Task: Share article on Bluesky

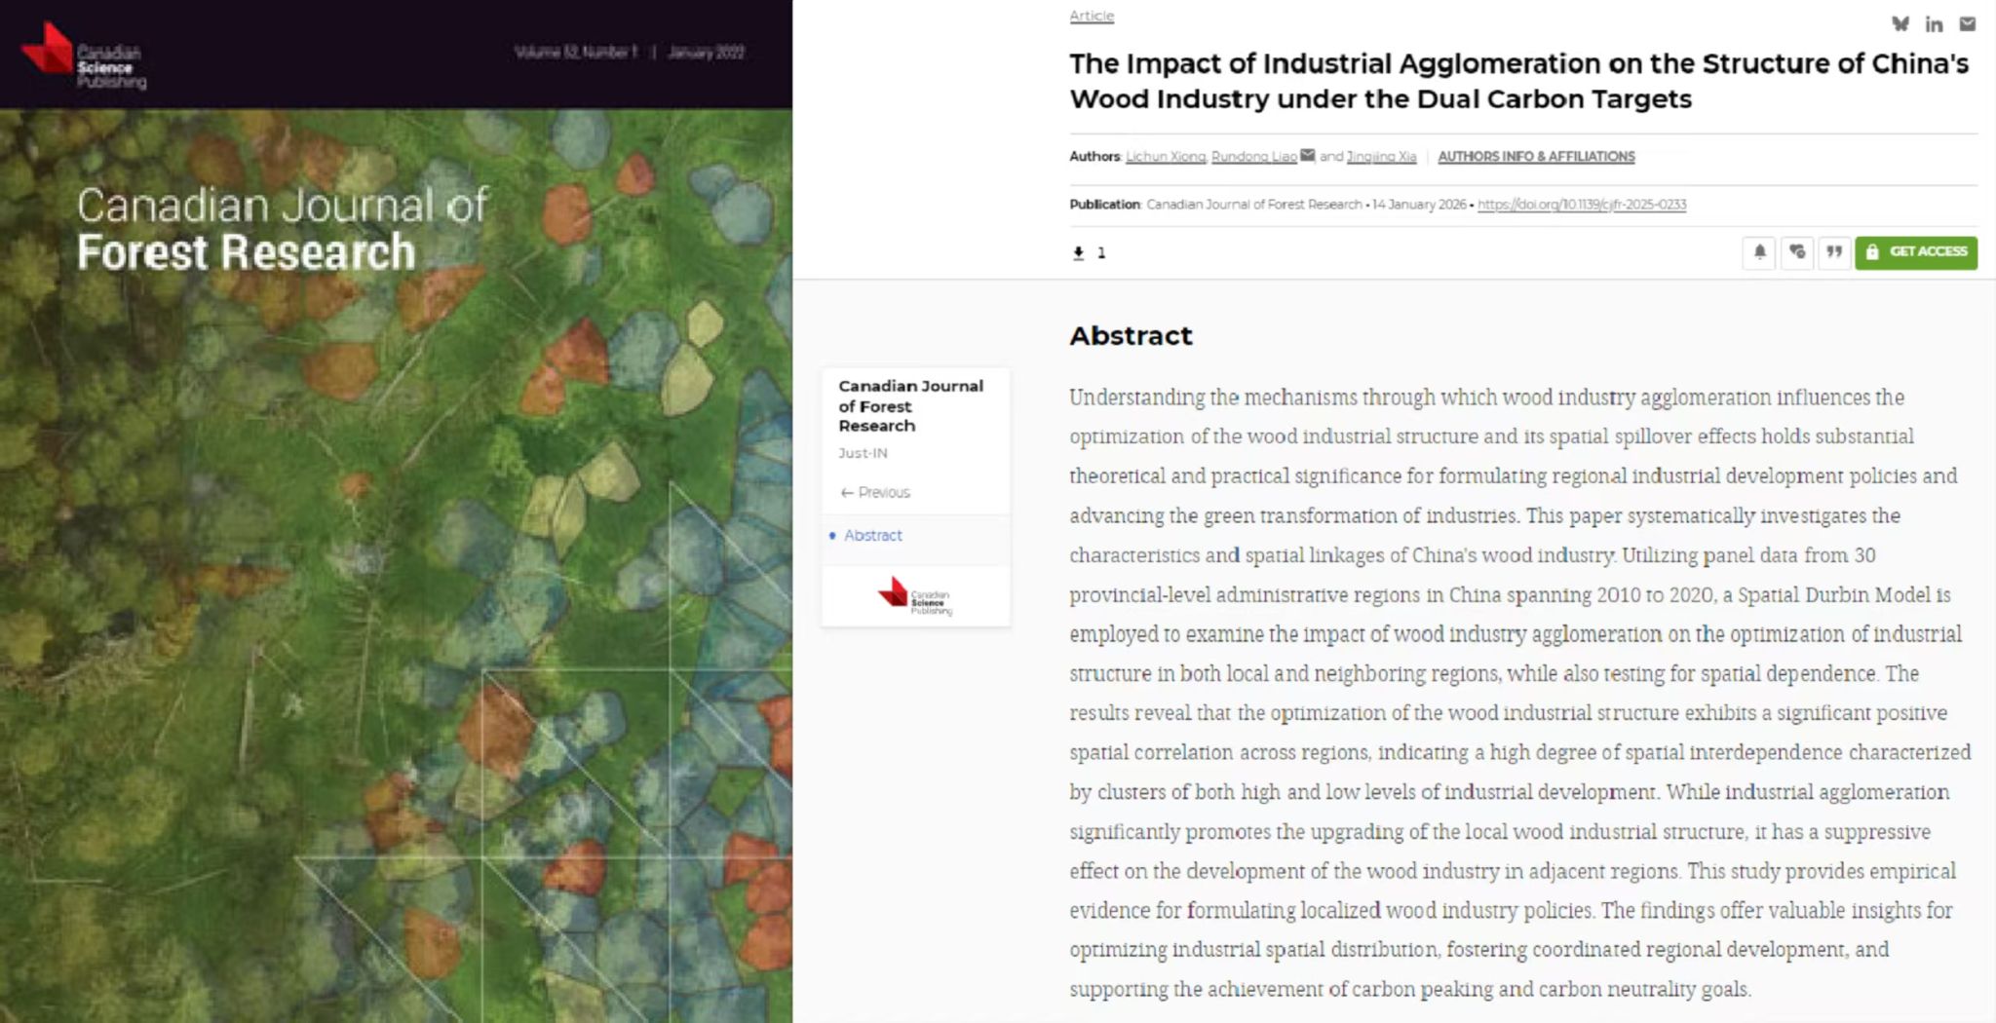Action: [1900, 24]
